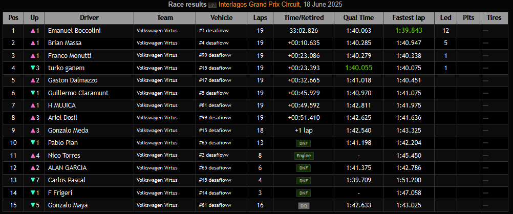Click the DNF badge in ALAN GARCIA's row
Viewport: 513px width, 214px height.
pos(304,168)
